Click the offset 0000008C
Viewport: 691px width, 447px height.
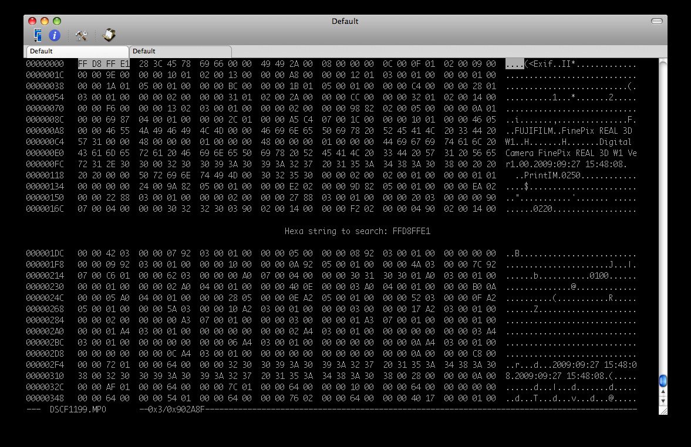point(45,120)
